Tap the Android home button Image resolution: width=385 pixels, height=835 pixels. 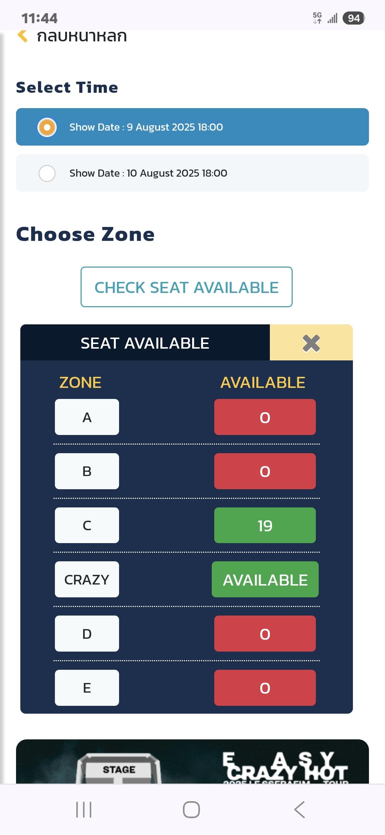(x=191, y=809)
